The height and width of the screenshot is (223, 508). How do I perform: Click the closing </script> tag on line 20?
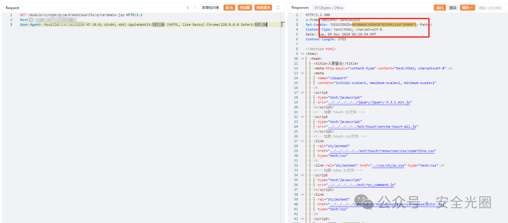point(324,107)
